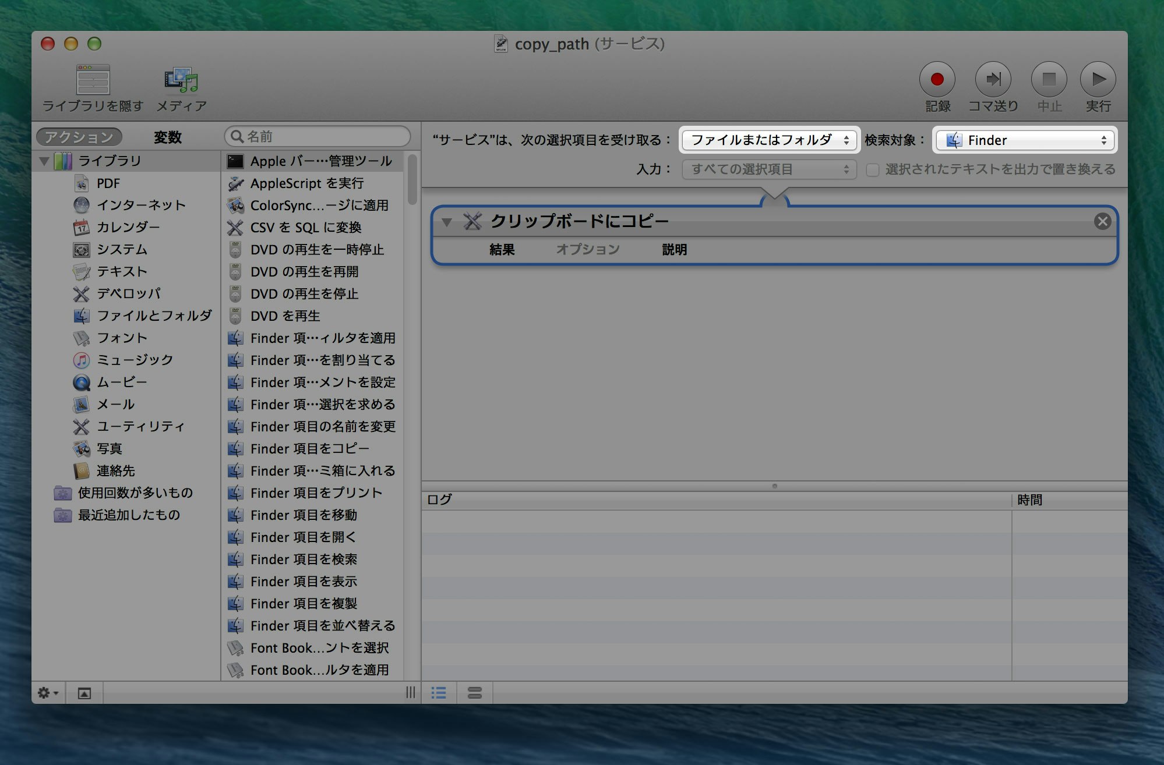The height and width of the screenshot is (765, 1164).
Task: Collapse the クリップボードにコピー action
Action: [x=447, y=221]
